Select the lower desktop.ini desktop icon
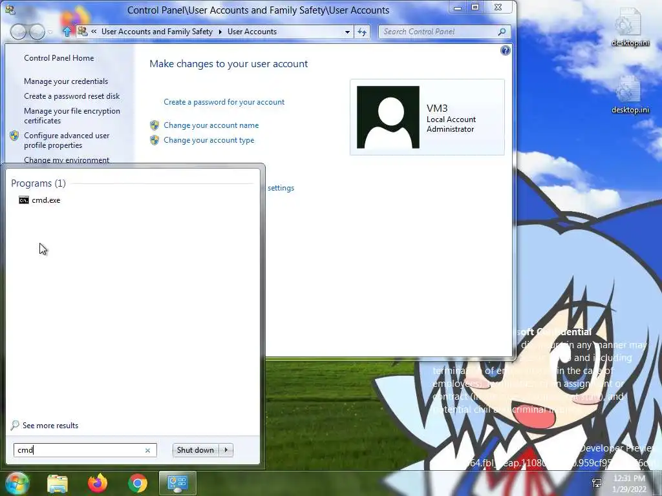The height and width of the screenshot is (496, 662). pyautogui.click(x=630, y=94)
